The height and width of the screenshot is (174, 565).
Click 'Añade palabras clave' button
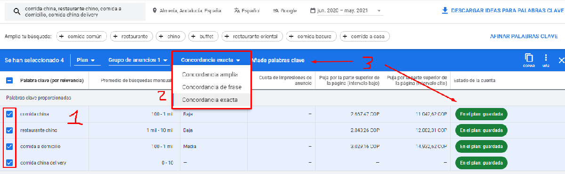tap(278, 60)
